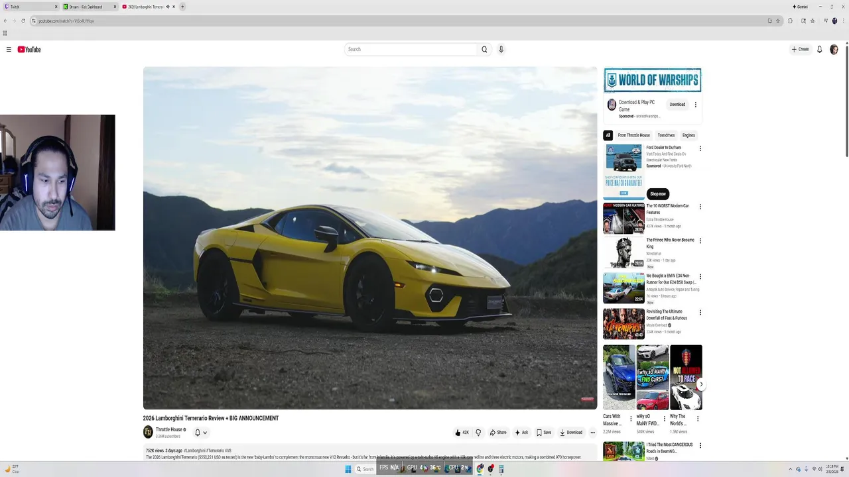Reload the page with browser refresh

tap(23, 21)
